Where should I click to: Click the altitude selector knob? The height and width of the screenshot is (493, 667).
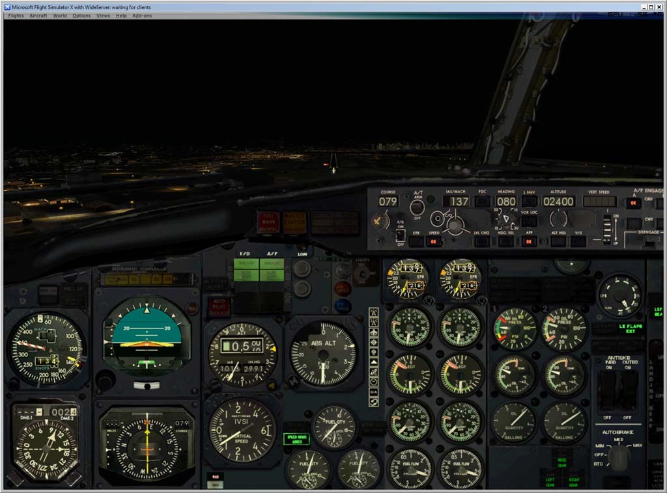(x=558, y=219)
